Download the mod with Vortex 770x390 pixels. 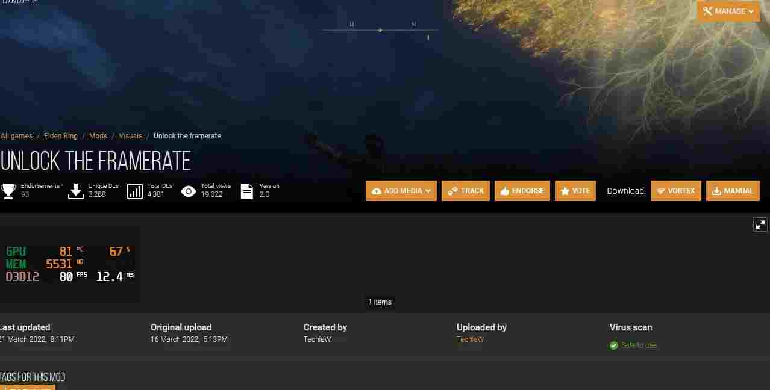pyautogui.click(x=676, y=191)
